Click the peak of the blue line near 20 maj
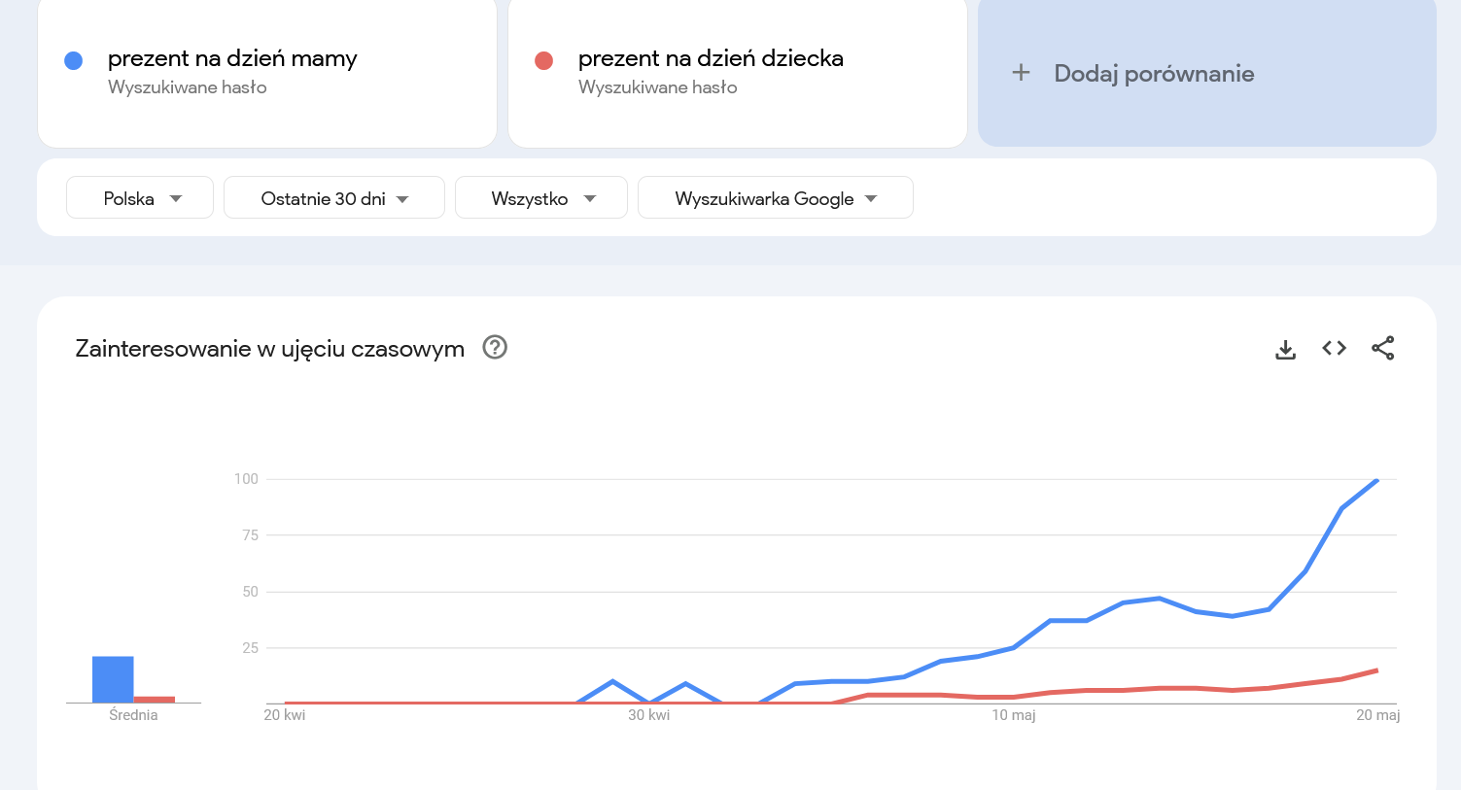Screen dimensions: 1461x790 click(1374, 480)
